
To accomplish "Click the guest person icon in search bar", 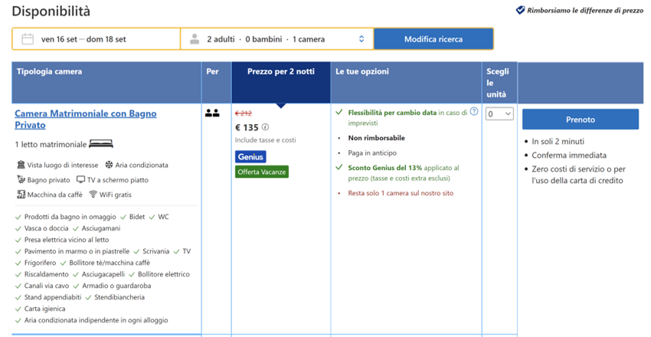I will [x=195, y=39].
